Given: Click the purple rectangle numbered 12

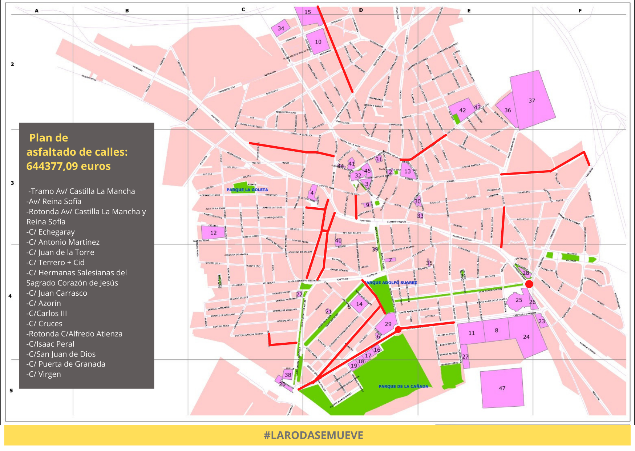Looking at the screenshot, I should pyautogui.click(x=213, y=233).
